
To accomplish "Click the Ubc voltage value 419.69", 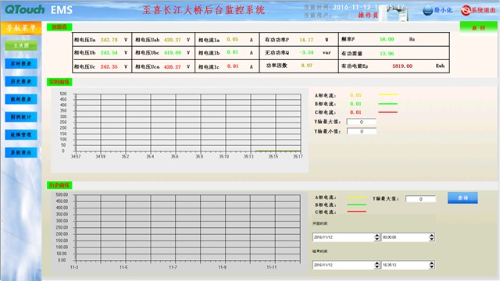I will 172,52.
